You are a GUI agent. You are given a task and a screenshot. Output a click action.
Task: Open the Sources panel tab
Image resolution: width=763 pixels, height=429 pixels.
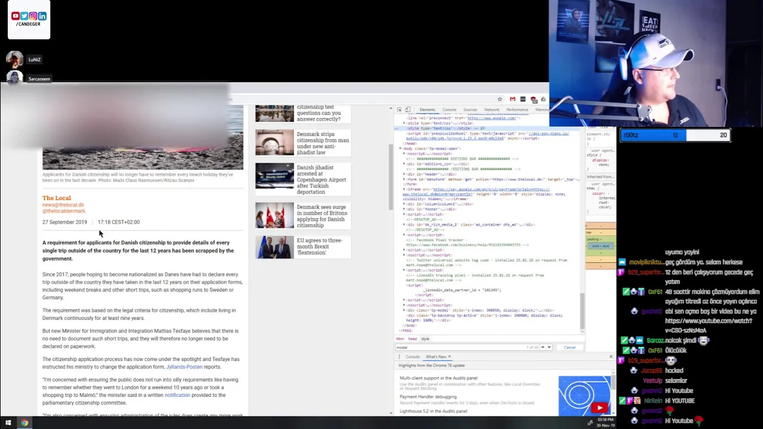470,110
